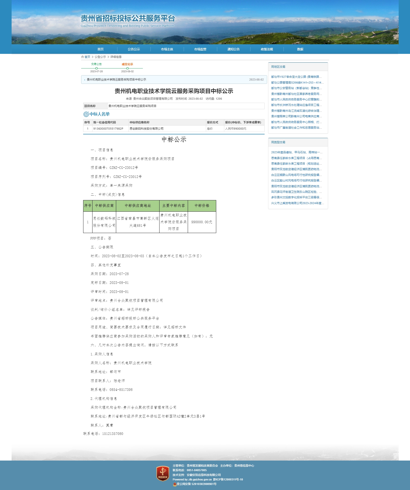Click the 中标人名单 target icon

coord(86,114)
